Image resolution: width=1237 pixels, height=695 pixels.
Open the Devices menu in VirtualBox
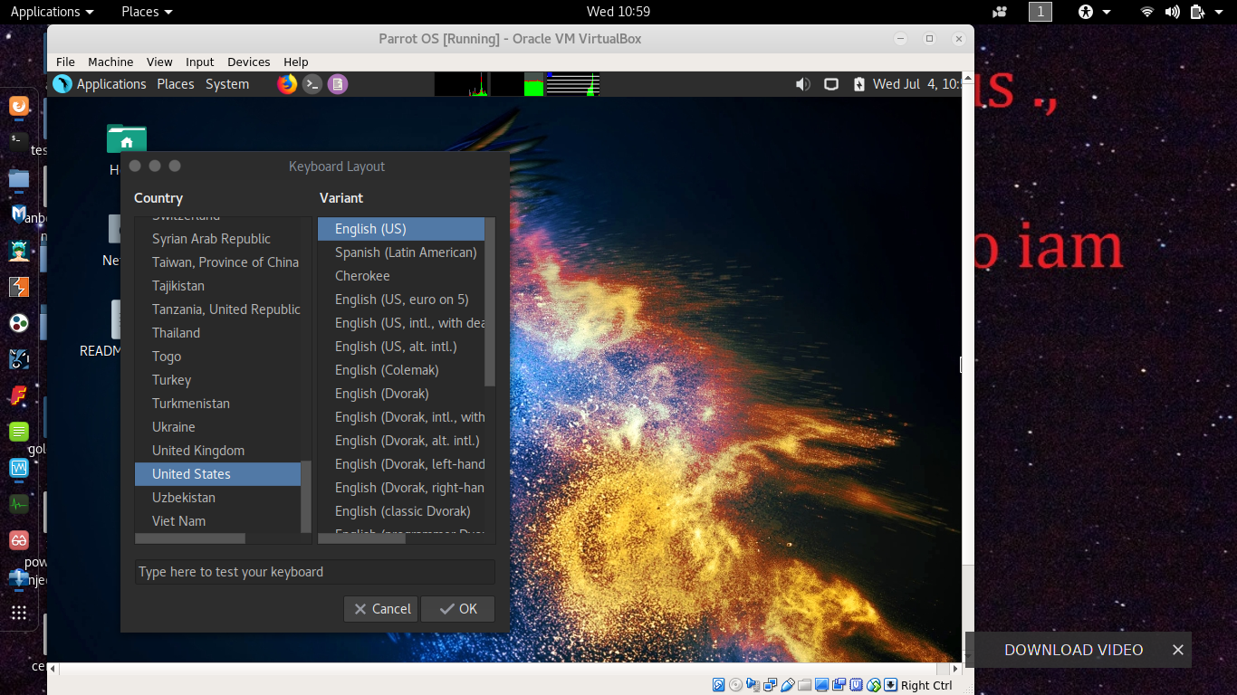(248, 62)
